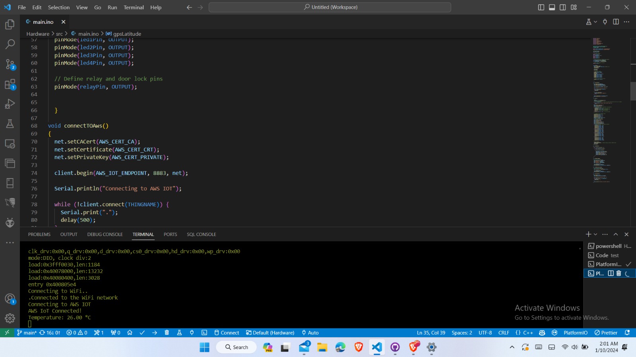Split the editor to the right

pyautogui.click(x=616, y=22)
